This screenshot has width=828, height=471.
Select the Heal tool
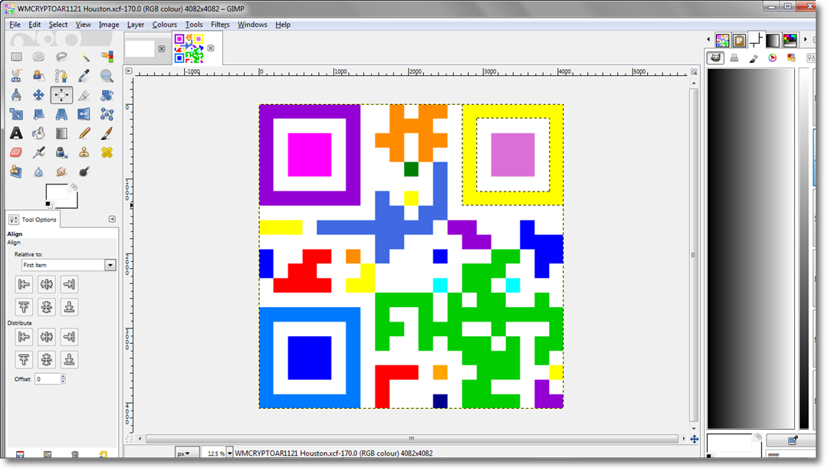click(107, 152)
